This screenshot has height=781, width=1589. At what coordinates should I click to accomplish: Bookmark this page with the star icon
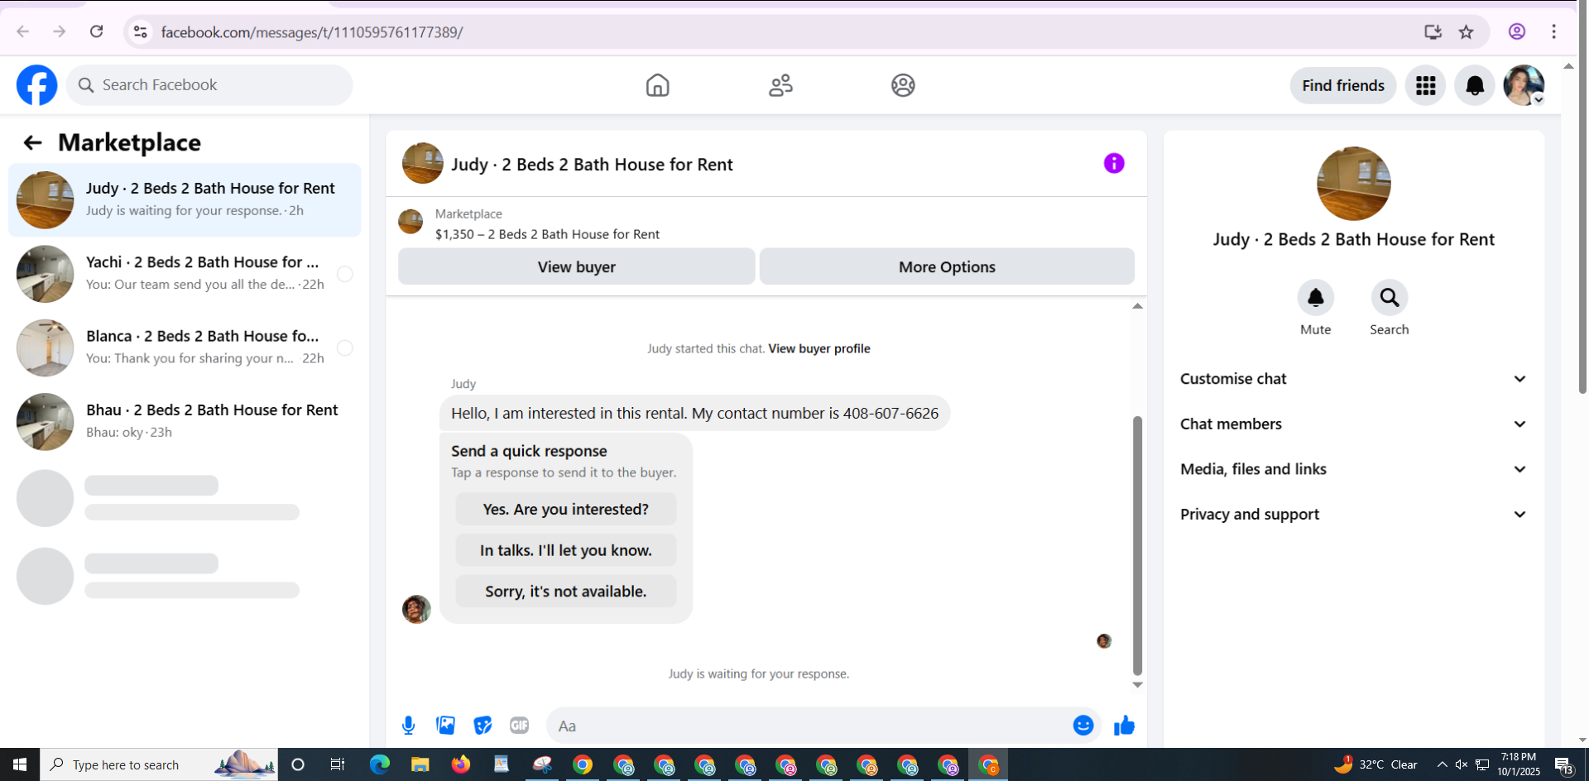(1467, 31)
